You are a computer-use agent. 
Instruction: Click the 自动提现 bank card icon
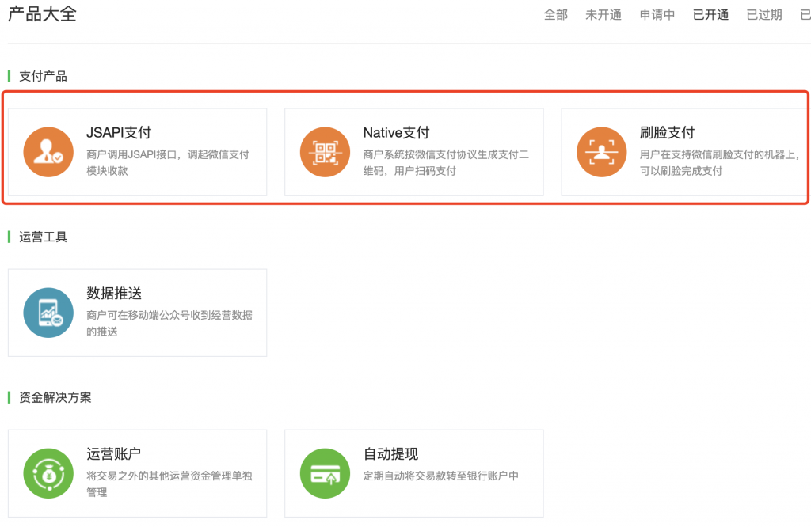[325, 472]
